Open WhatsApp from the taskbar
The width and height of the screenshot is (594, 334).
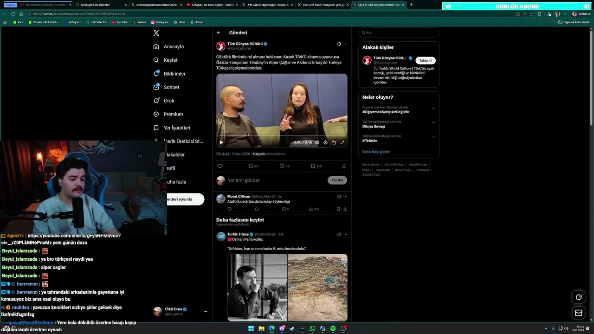pyautogui.click(x=312, y=328)
